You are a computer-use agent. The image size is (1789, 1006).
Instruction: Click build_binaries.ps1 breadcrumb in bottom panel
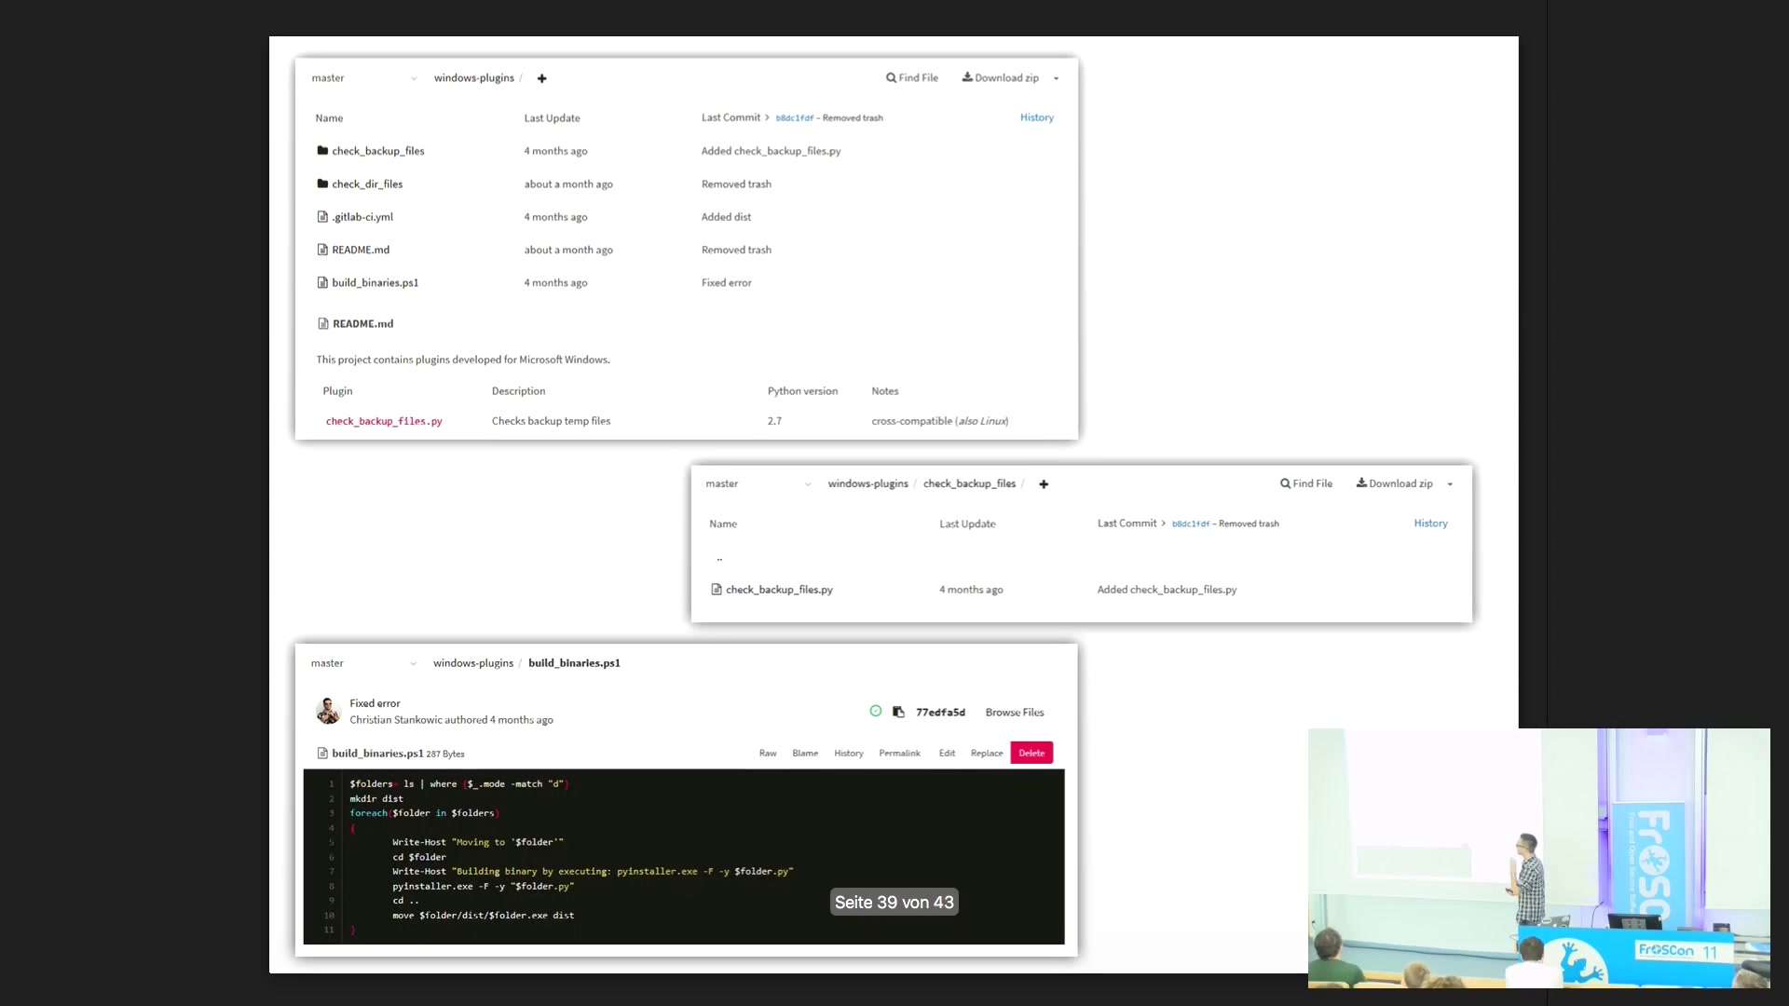(574, 663)
